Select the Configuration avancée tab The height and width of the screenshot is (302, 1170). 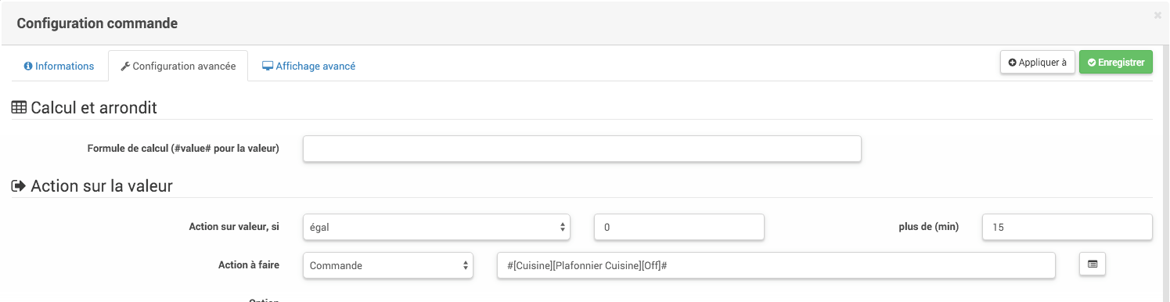178,67
